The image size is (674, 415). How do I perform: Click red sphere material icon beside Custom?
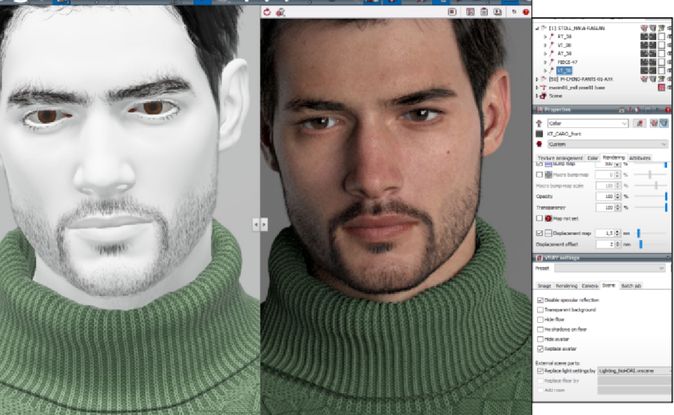click(x=540, y=144)
